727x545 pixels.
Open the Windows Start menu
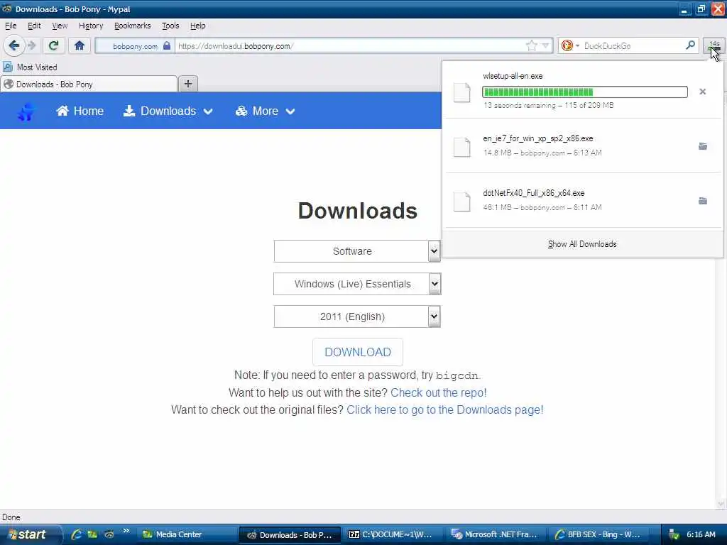31,534
